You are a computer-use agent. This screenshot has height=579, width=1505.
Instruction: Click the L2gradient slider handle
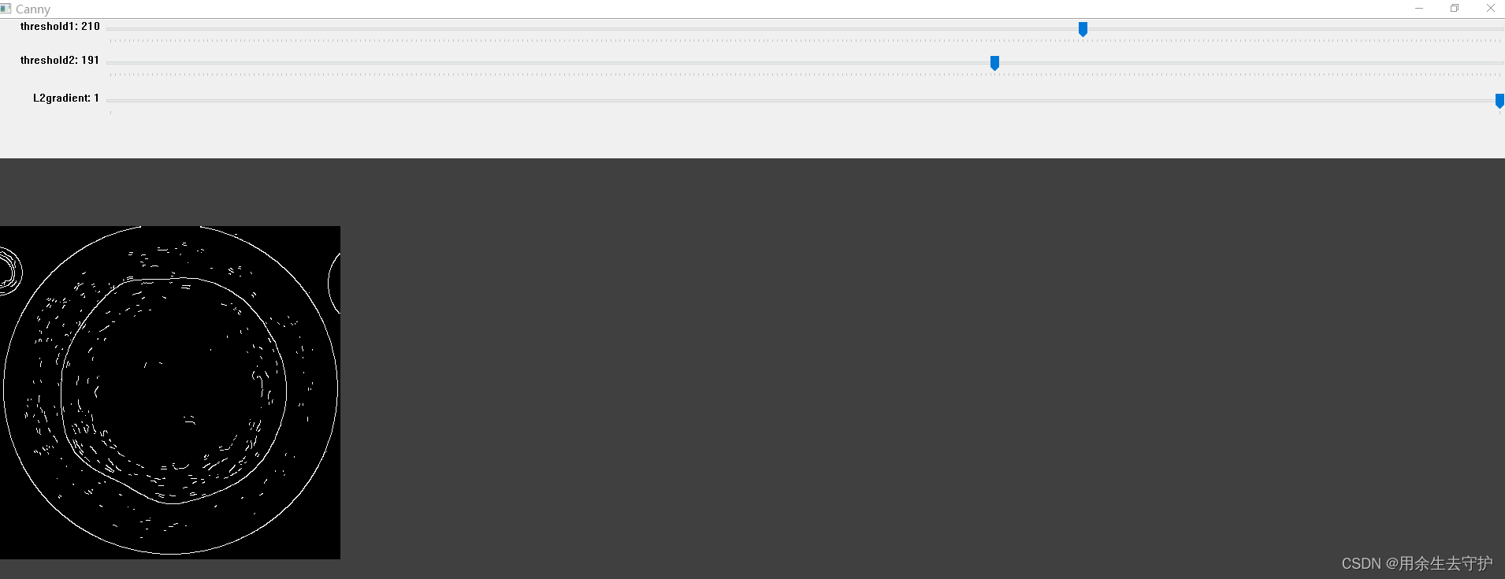1499,101
